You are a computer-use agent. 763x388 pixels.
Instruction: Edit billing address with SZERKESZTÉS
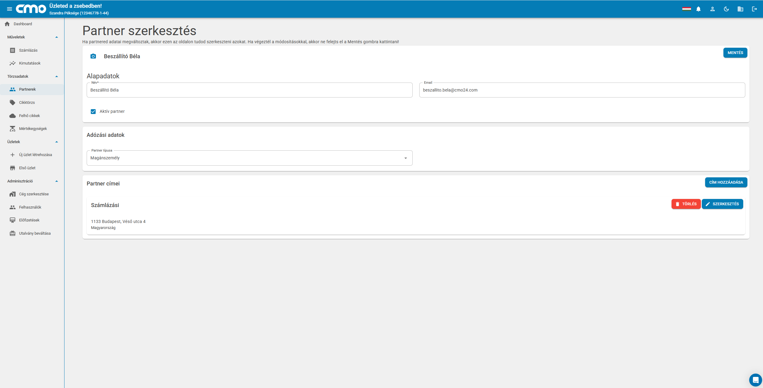coord(722,204)
